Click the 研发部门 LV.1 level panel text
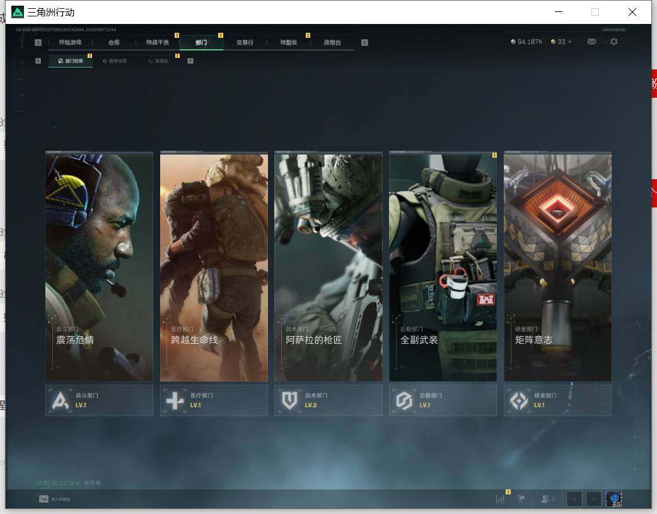The image size is (657, 514). pos(545,400)
